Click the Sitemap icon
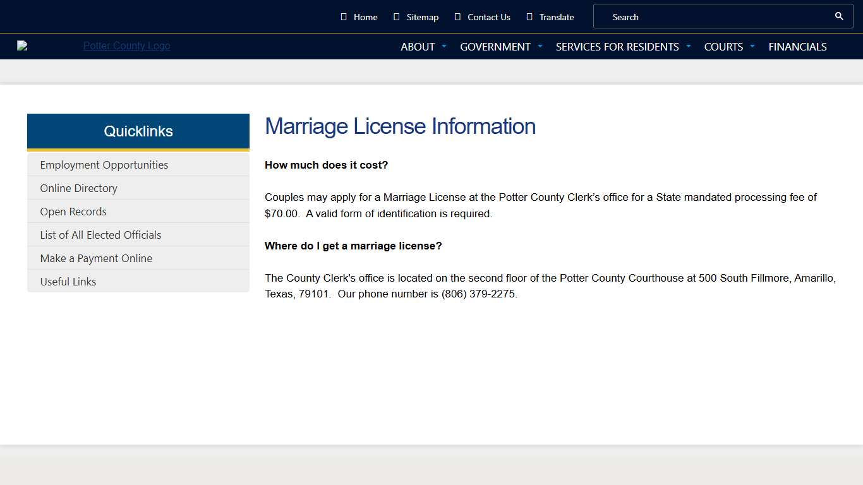This screenshot has height=485, width=863. click(397, 16)
